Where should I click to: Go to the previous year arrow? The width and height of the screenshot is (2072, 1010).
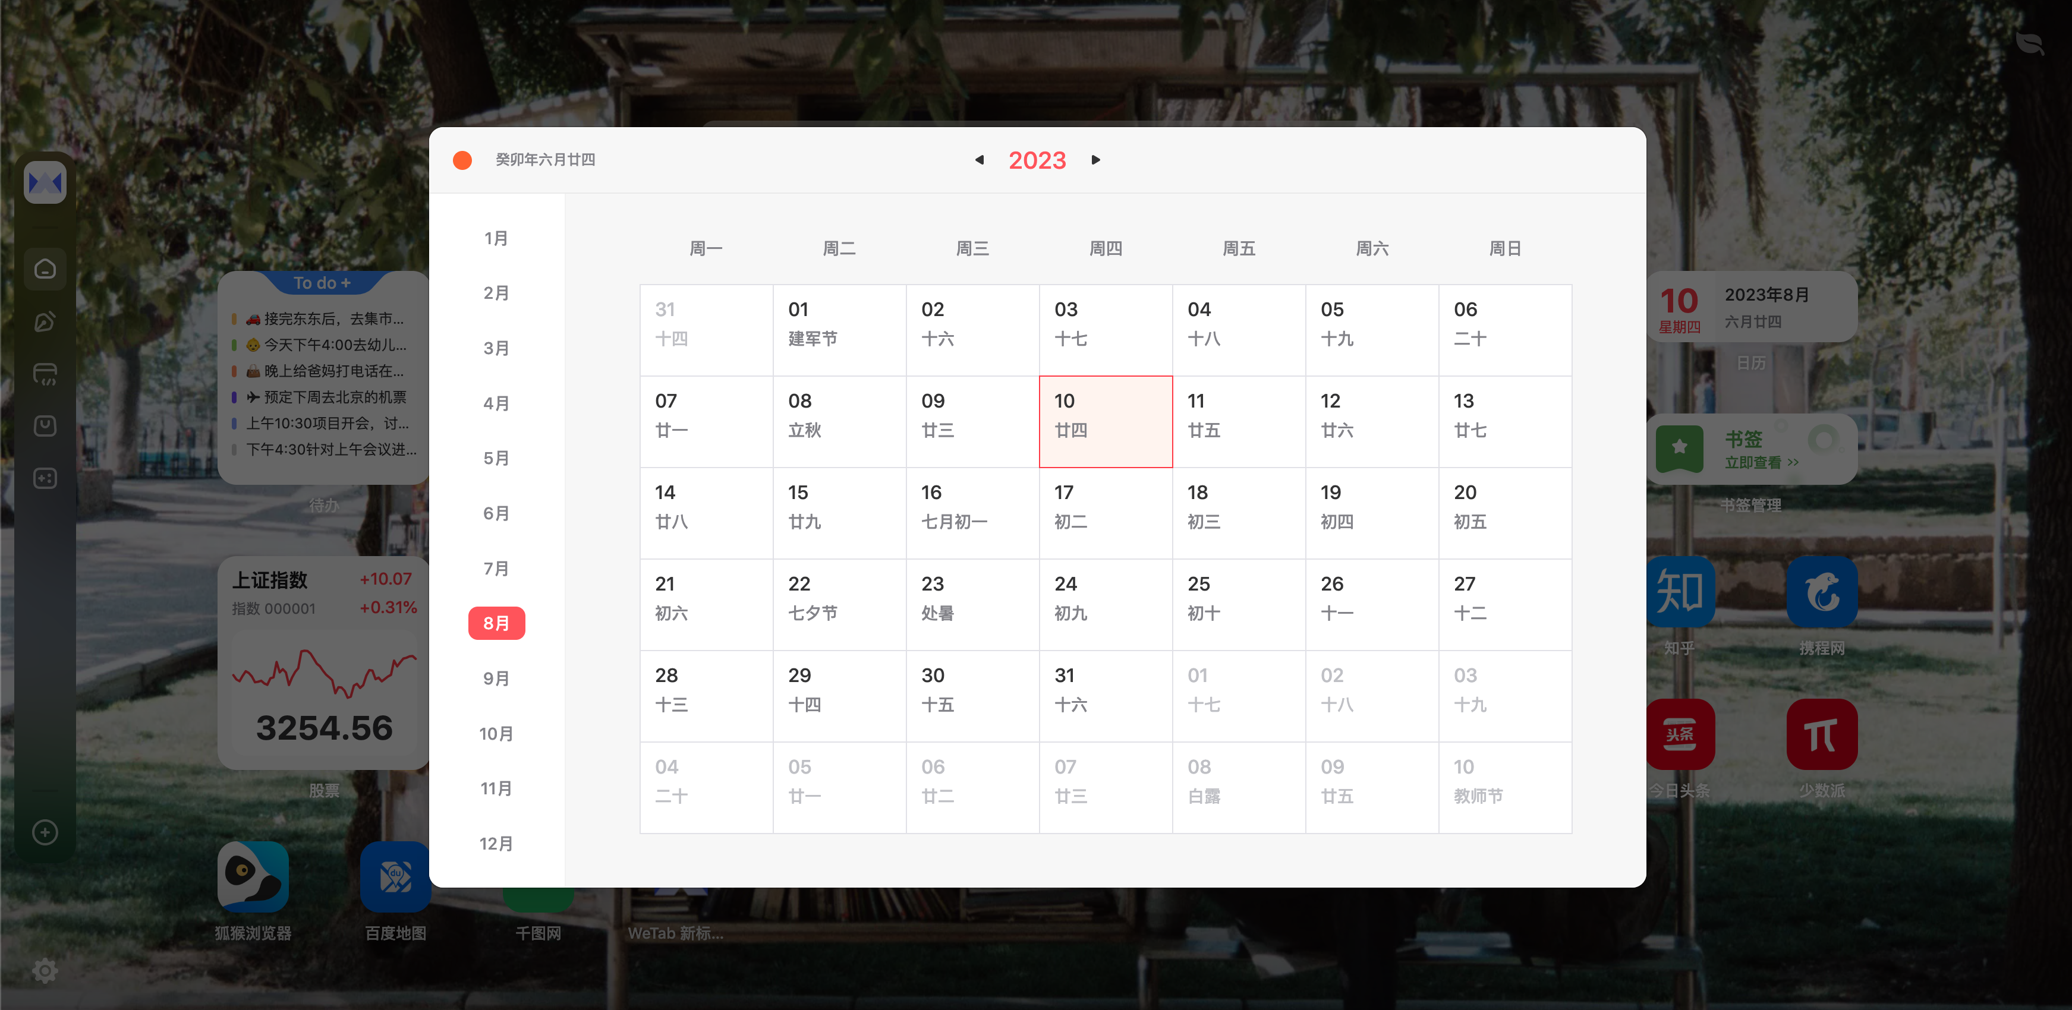(x=979, y=160)
